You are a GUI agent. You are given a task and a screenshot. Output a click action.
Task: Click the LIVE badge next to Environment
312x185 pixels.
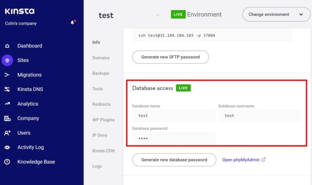[x=178, y=14]
